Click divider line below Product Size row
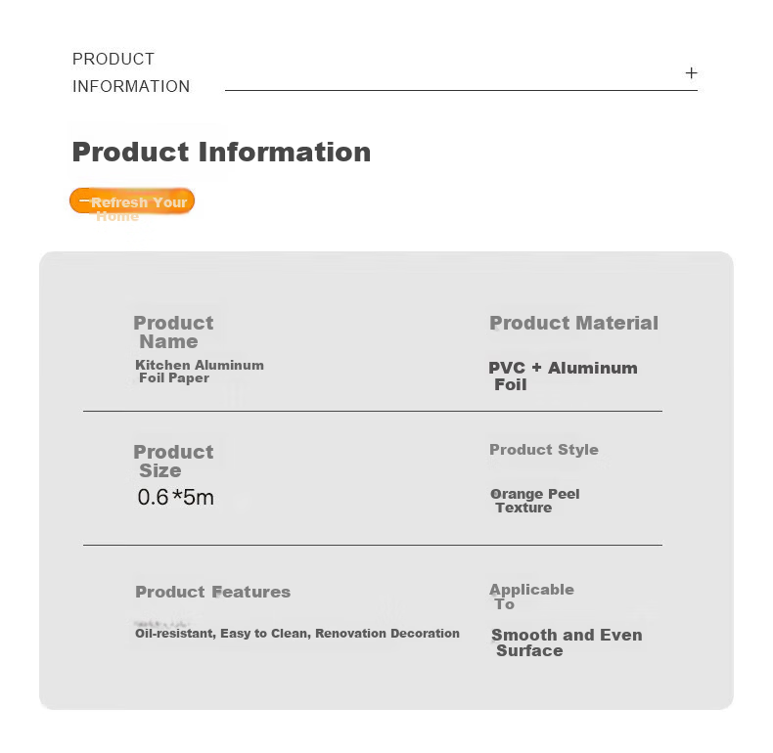Image resolution: width=773 pixels, height=753 pixels. coord(373,545)
